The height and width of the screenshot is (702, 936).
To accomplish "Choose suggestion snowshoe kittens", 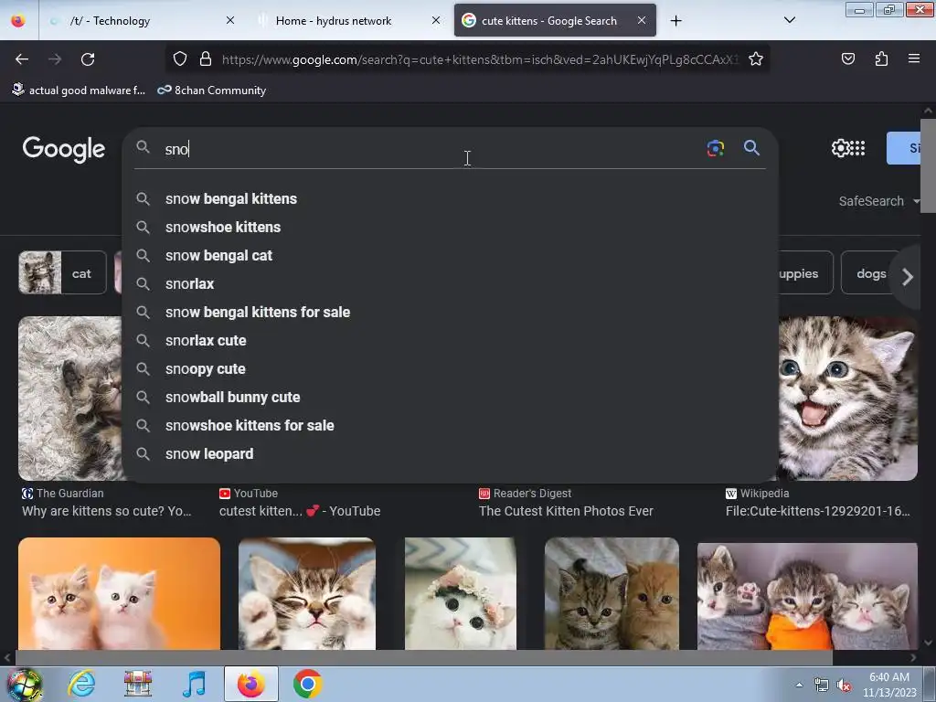I will pos(450,227).
